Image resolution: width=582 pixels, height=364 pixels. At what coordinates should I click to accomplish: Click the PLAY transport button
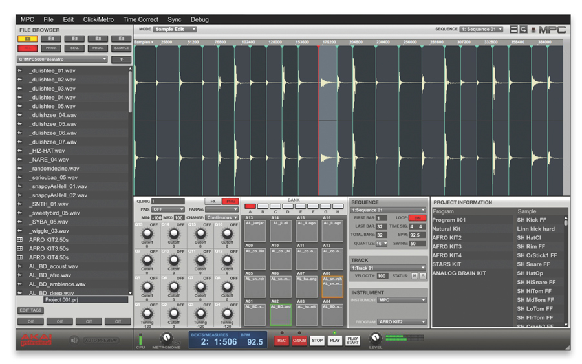334,340
